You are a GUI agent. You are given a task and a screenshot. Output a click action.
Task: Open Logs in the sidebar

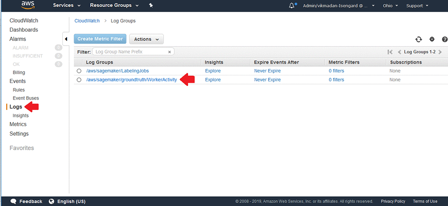coord(16,107)
